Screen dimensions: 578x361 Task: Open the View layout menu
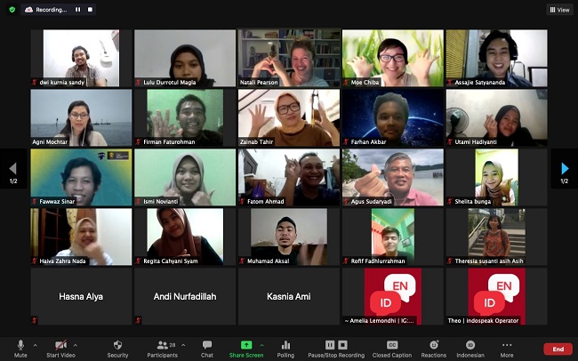point(558,10)
